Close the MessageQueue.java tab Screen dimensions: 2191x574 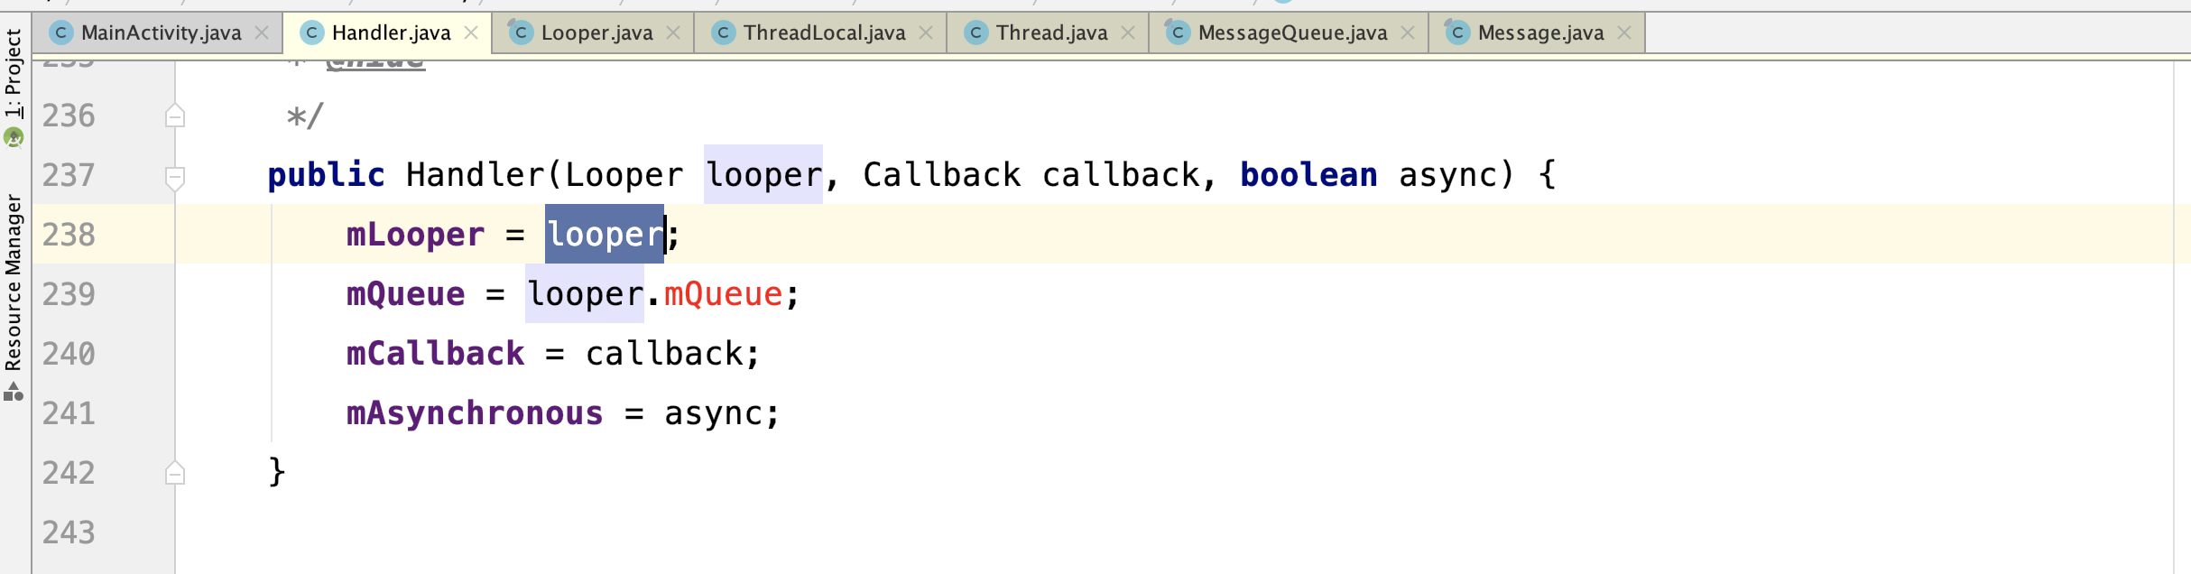[1408, 33]
